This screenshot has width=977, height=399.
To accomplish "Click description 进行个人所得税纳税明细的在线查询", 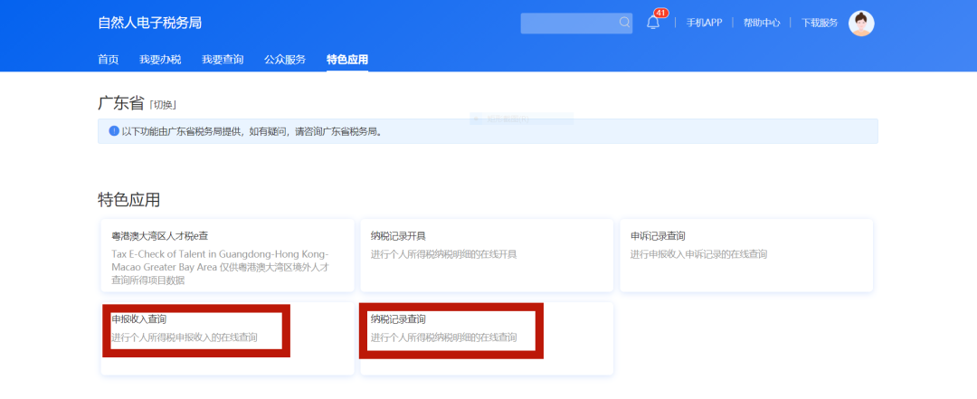I will pyautogui.click(x=443, y=337).
